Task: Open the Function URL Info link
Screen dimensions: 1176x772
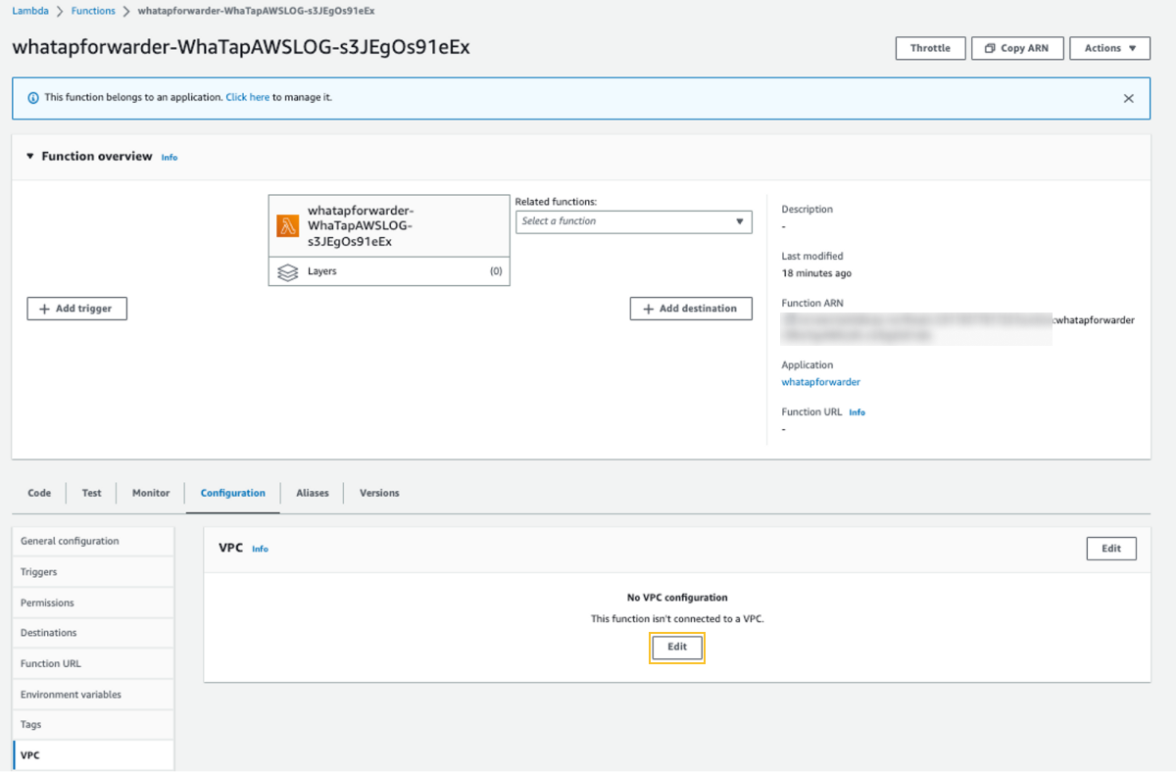Action: click(857, 412)
